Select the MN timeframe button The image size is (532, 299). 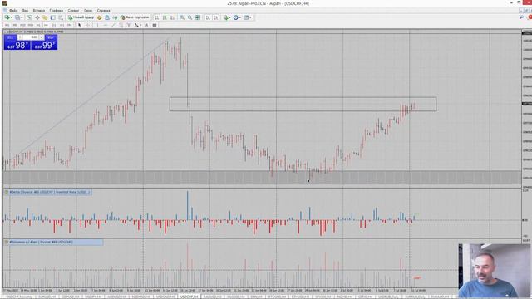pos(69,25)
